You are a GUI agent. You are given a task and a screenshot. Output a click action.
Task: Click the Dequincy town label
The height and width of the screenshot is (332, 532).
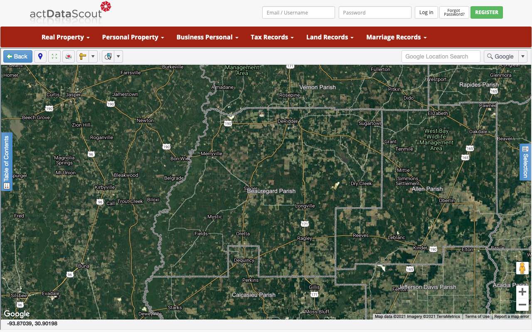click(x=244, y=260)
